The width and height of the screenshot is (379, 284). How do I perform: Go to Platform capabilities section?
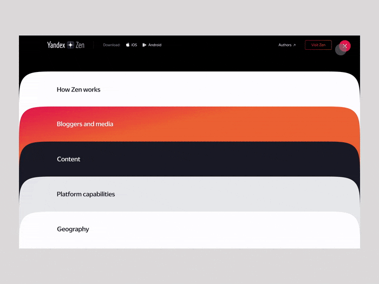(x=190, y=194)
